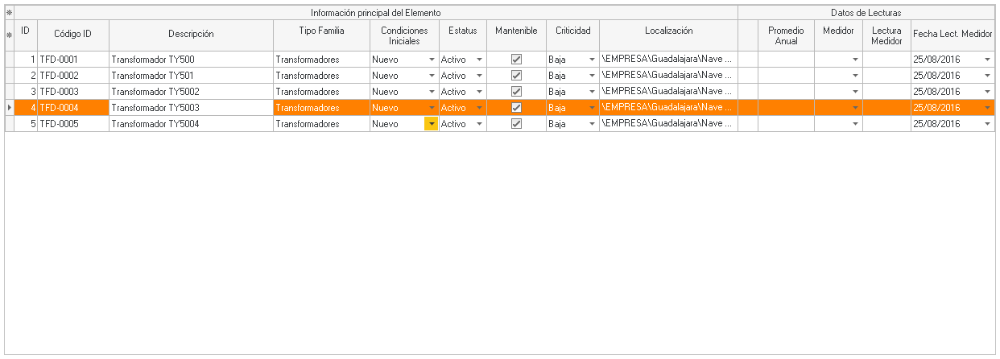The height and width of the screenshot is (359, 1000).
Task: Select the Transformador TY501 description cell
Action: tap(191, 76)
